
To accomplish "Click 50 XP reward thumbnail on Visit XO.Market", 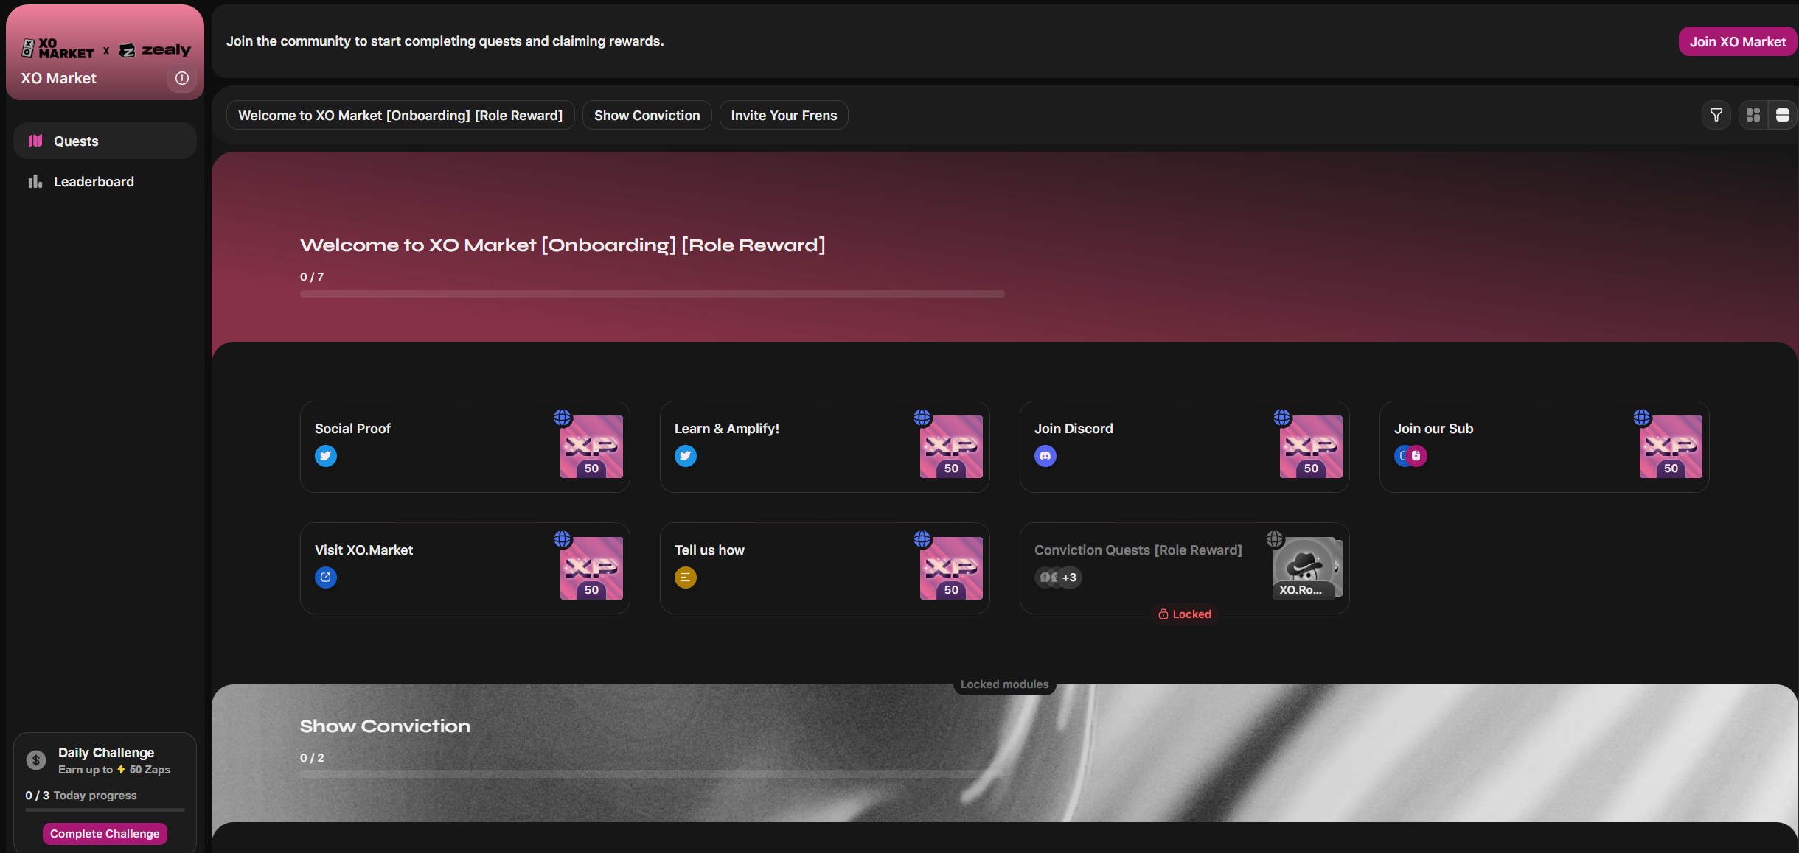I will (x=591, y=568).
